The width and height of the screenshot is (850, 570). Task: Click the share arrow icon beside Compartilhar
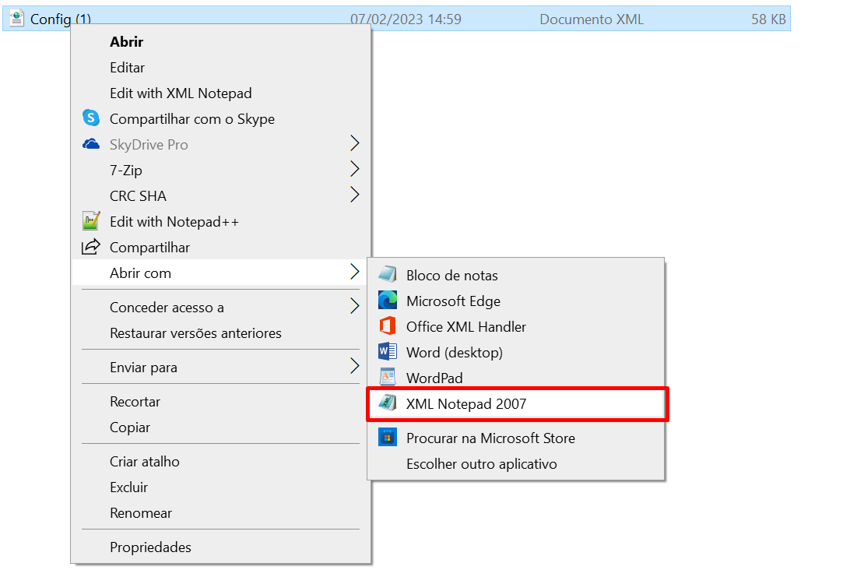click(90, 247)
